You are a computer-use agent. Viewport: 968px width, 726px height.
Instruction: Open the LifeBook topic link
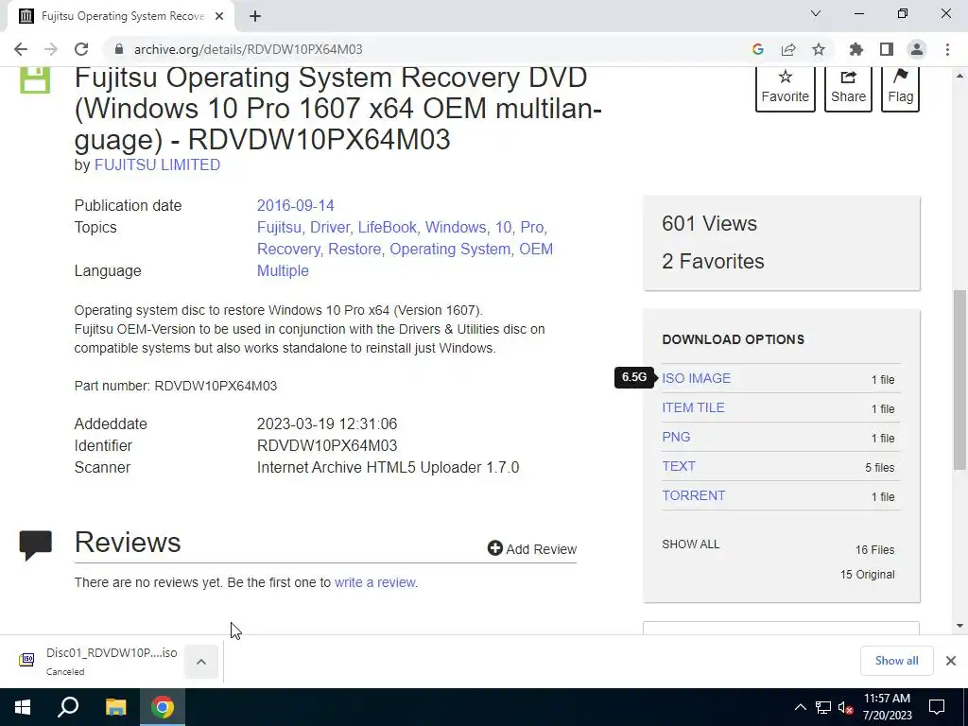(x=387, y=227)
